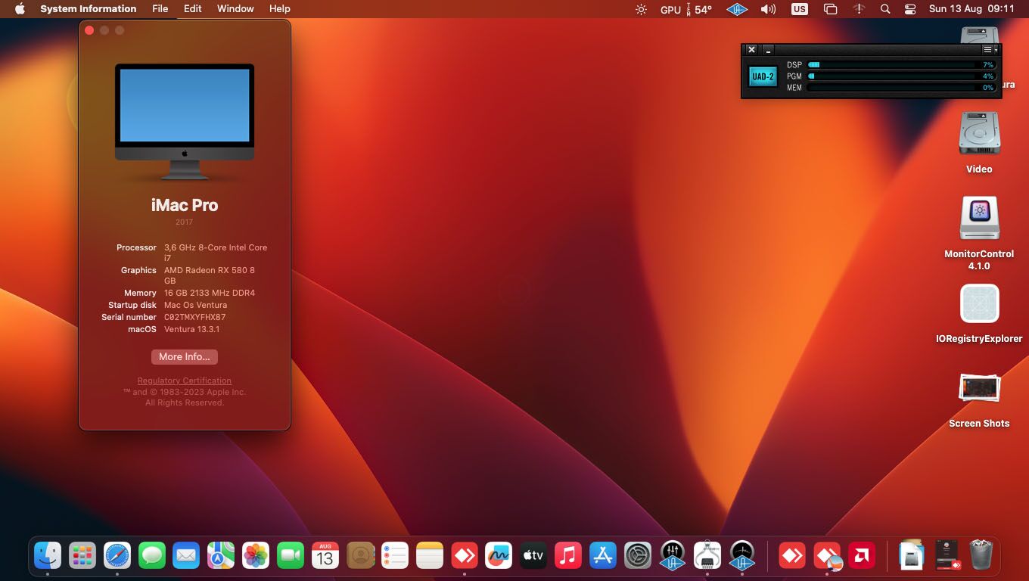Screen dimensions: 1029x581
Task: Open the Help menu
Action: click(279, 8)
